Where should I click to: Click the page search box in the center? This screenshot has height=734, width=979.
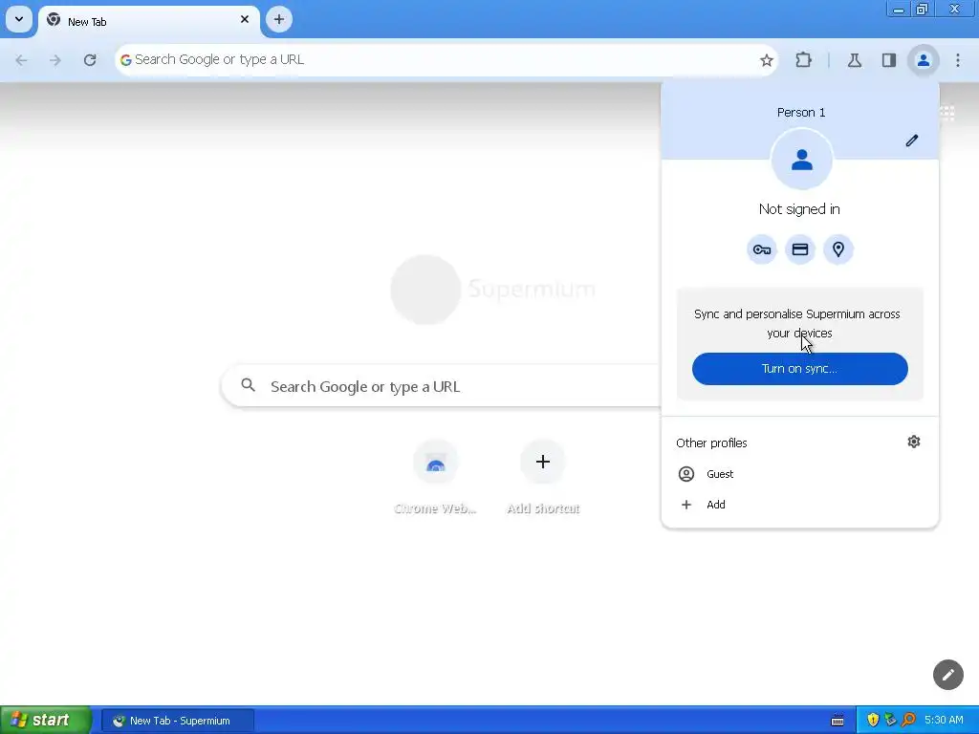441,386
